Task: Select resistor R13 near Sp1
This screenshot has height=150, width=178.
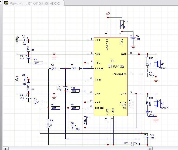Action: tap(147, 61)
